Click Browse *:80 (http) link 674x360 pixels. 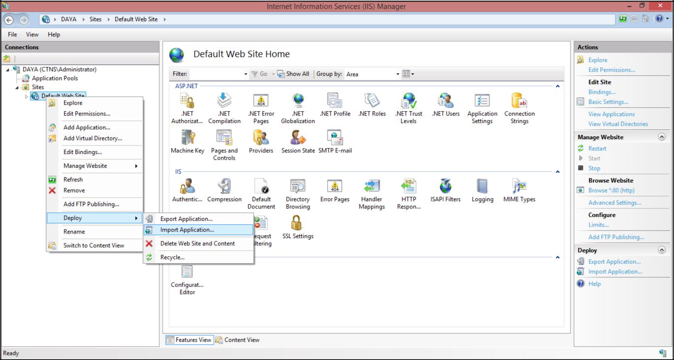tap(612, 190)
